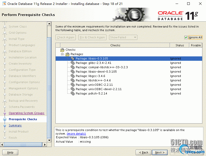This screenshot has height=156, width=206.
Task: Click gear icon beside pdksh-5.2.14
Action: tap(72, 93)
